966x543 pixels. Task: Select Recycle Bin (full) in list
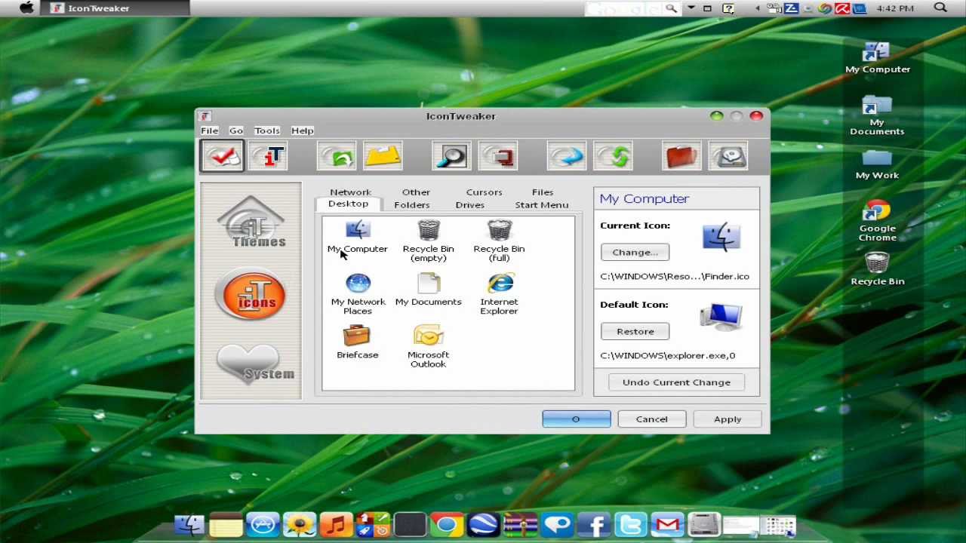pos(499,241)
